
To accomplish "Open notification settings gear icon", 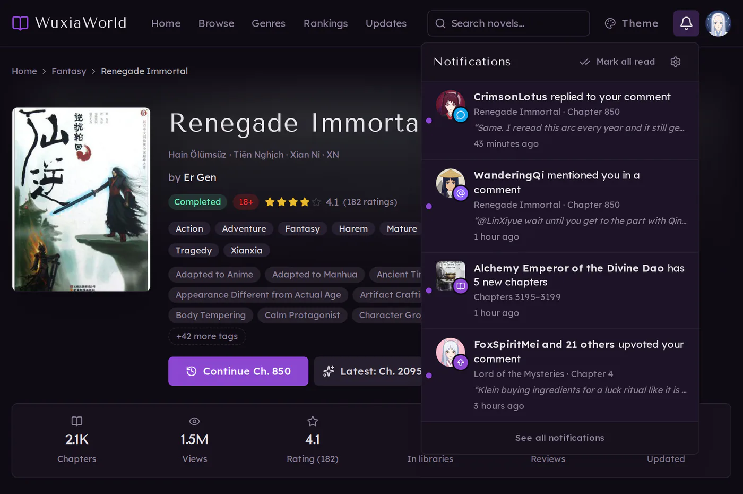I will [x=676, y=62].
